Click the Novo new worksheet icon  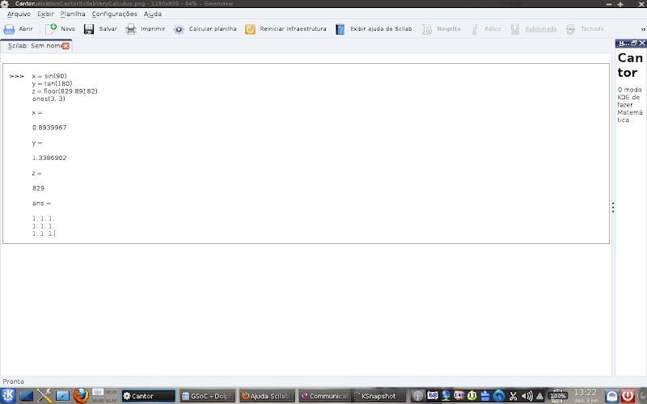[x=51, y=29]
